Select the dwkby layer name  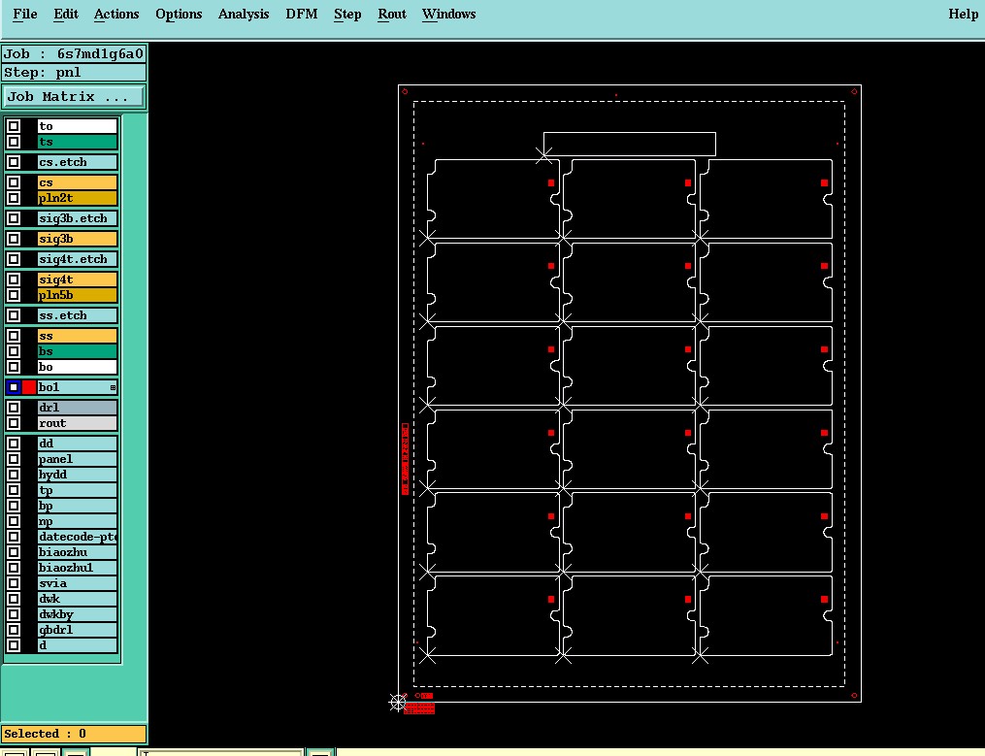coord(78,614)
